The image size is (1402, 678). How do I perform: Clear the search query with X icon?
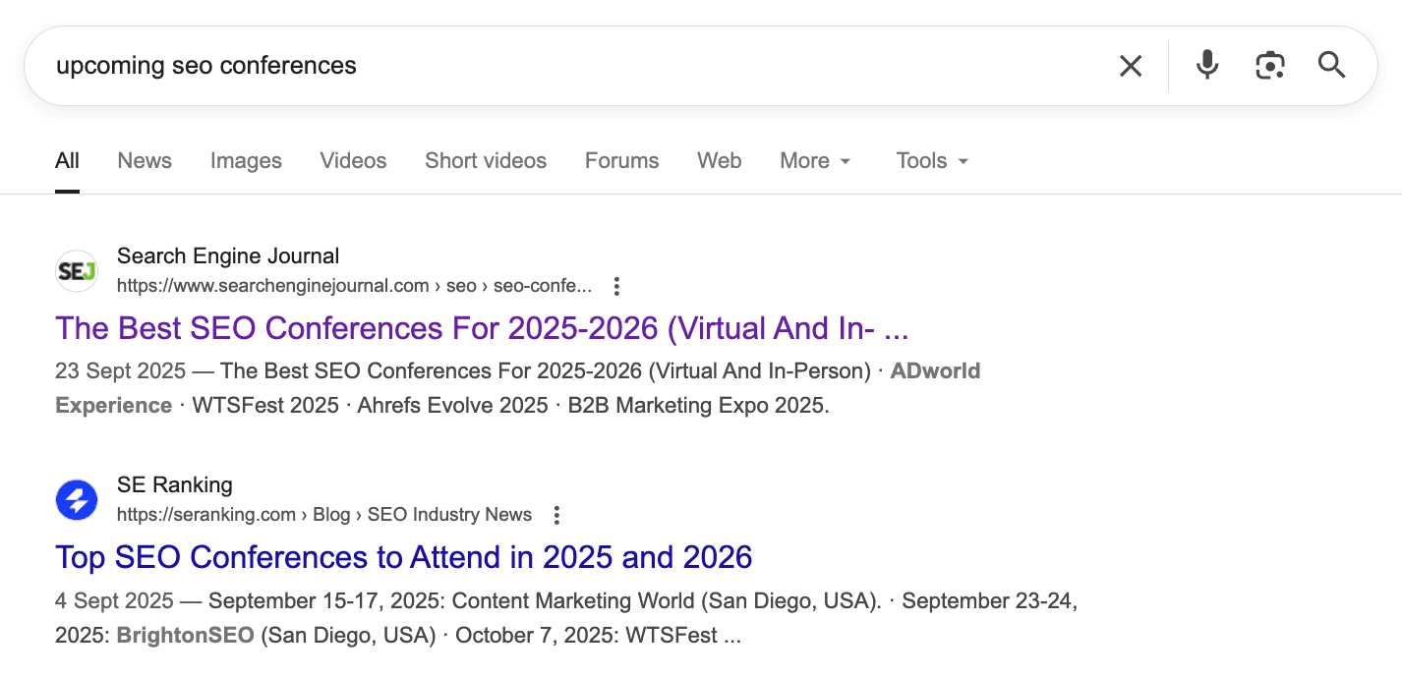pos(1131,66)
